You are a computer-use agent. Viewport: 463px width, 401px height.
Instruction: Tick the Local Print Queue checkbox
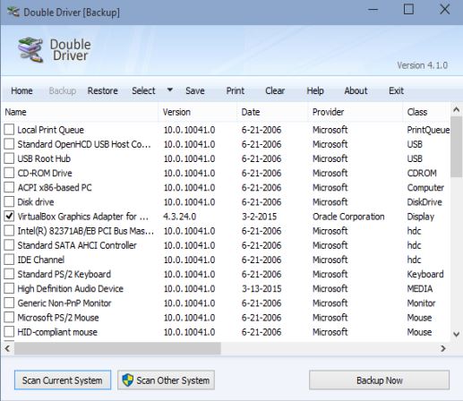(x=9, y=130)
